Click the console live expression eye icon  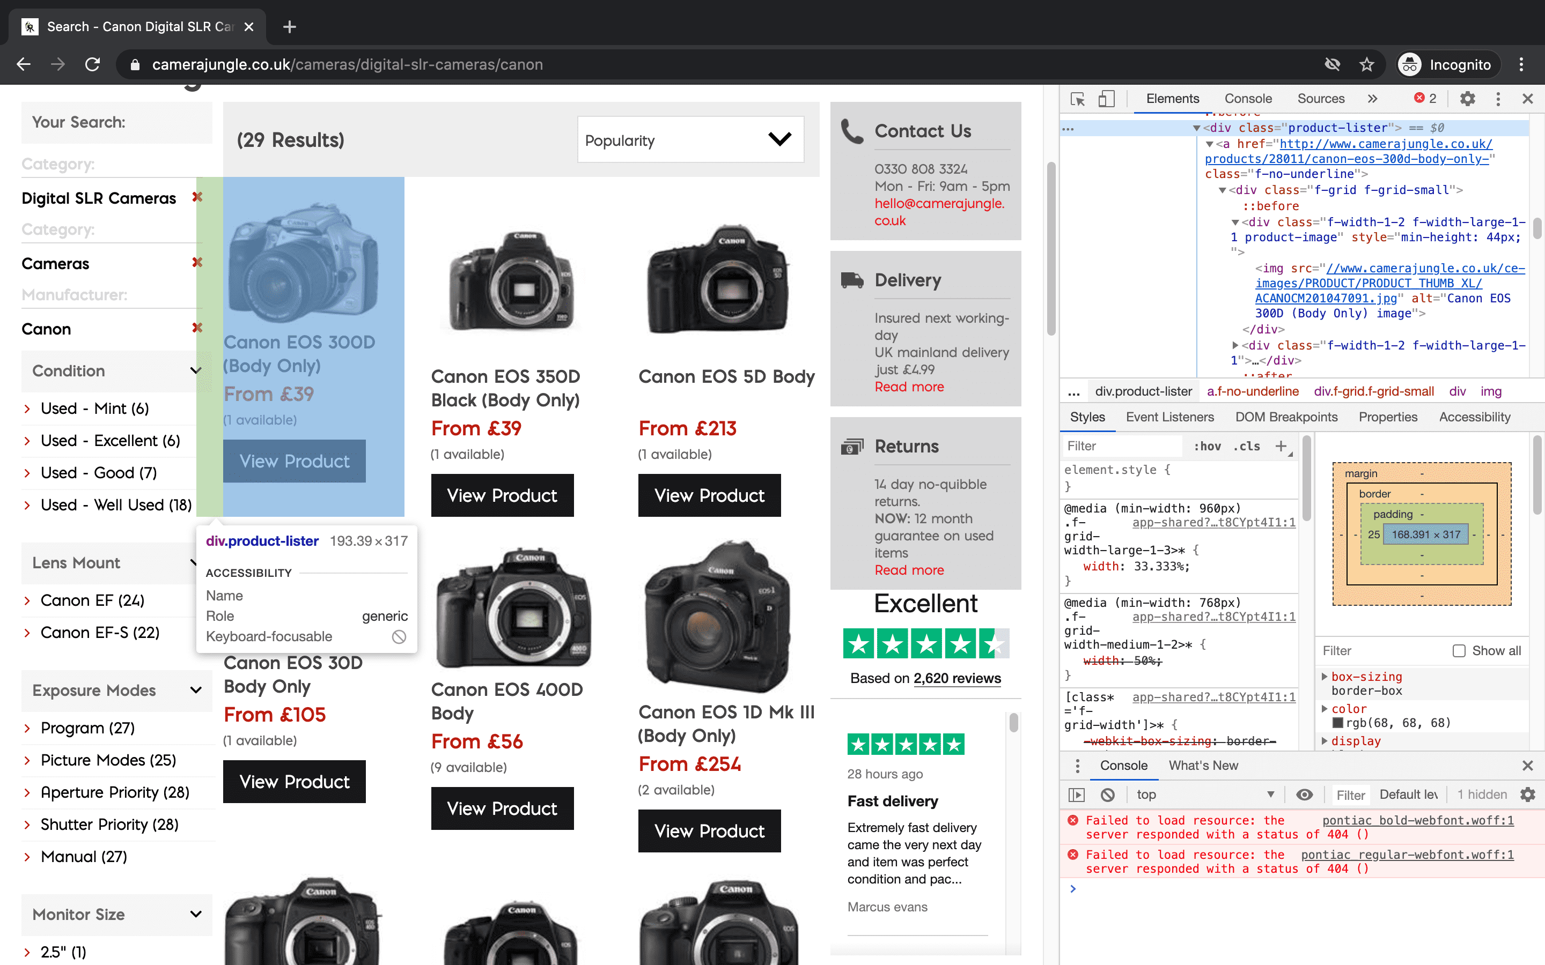click(x=1304, y=795)
